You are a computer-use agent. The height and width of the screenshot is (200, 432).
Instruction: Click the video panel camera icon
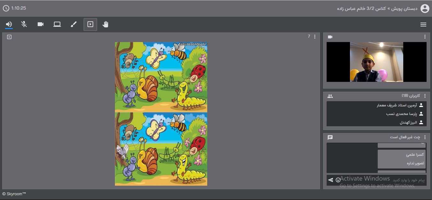pyautogui.click(x=330, y=37)
